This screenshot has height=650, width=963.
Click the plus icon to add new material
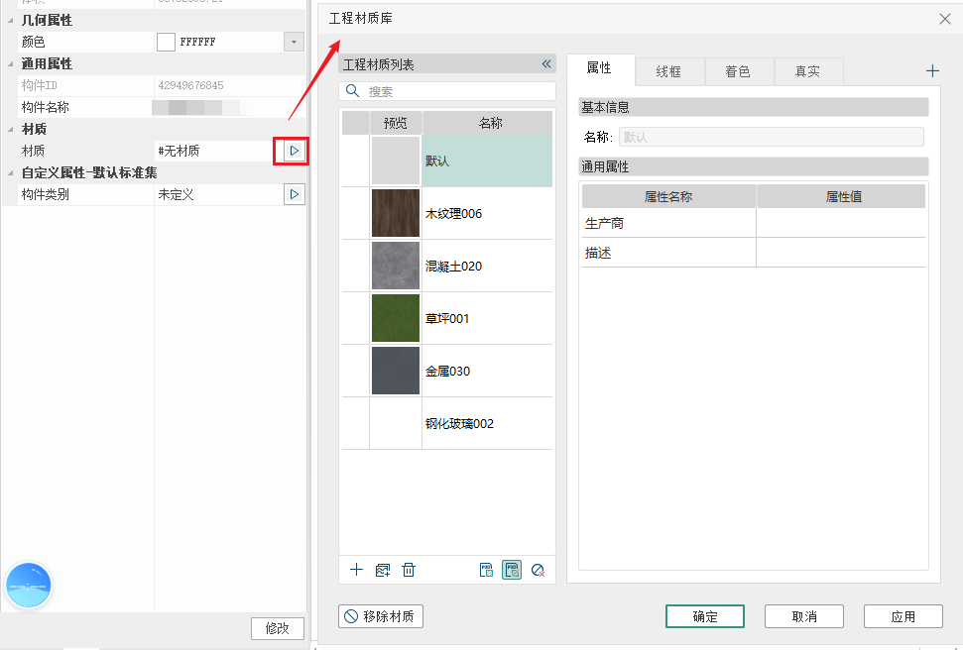coord(357,570)
